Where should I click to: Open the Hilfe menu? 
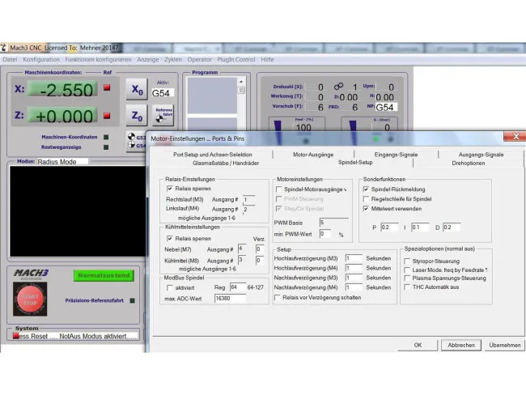(x=267, y=59)
